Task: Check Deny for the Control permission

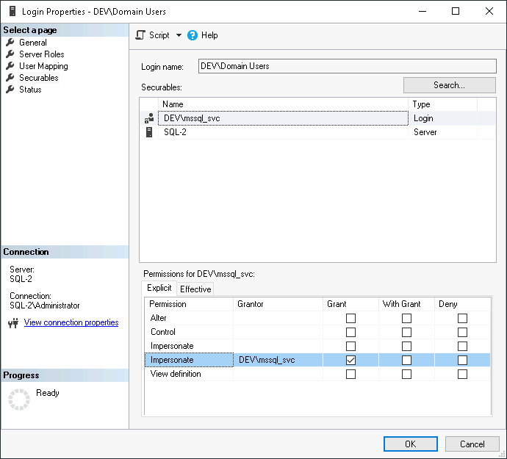Action: coord(462,332)
